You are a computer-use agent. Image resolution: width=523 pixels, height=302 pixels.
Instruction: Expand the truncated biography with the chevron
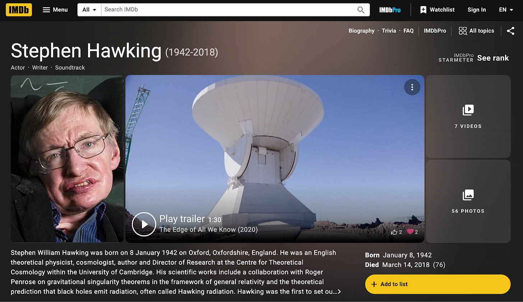(x=339, y=292)
